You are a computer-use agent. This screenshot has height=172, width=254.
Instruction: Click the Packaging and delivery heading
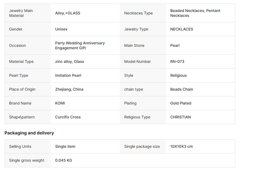29,133
